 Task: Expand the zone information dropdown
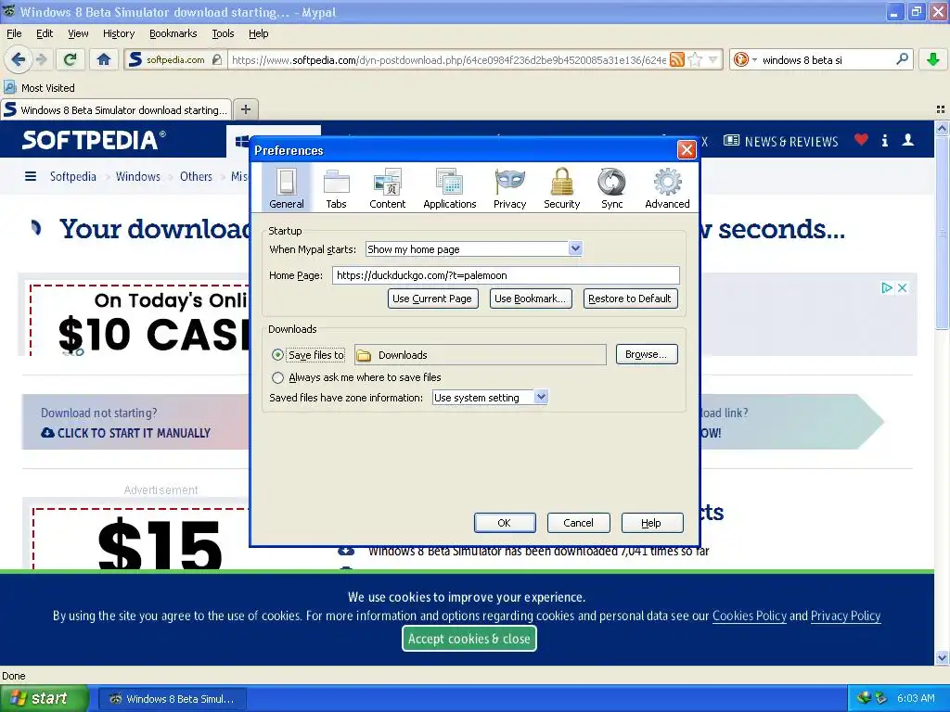pyautogui.click(x=541, y=397)
